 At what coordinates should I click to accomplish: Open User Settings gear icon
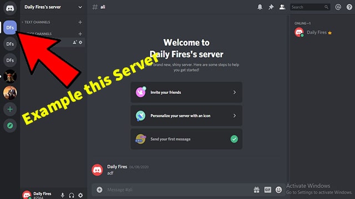click(x=80, y=195)
